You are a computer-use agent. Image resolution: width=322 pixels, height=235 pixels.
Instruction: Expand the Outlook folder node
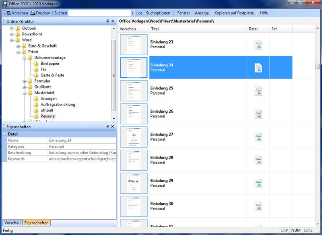[x=12, y=29]
